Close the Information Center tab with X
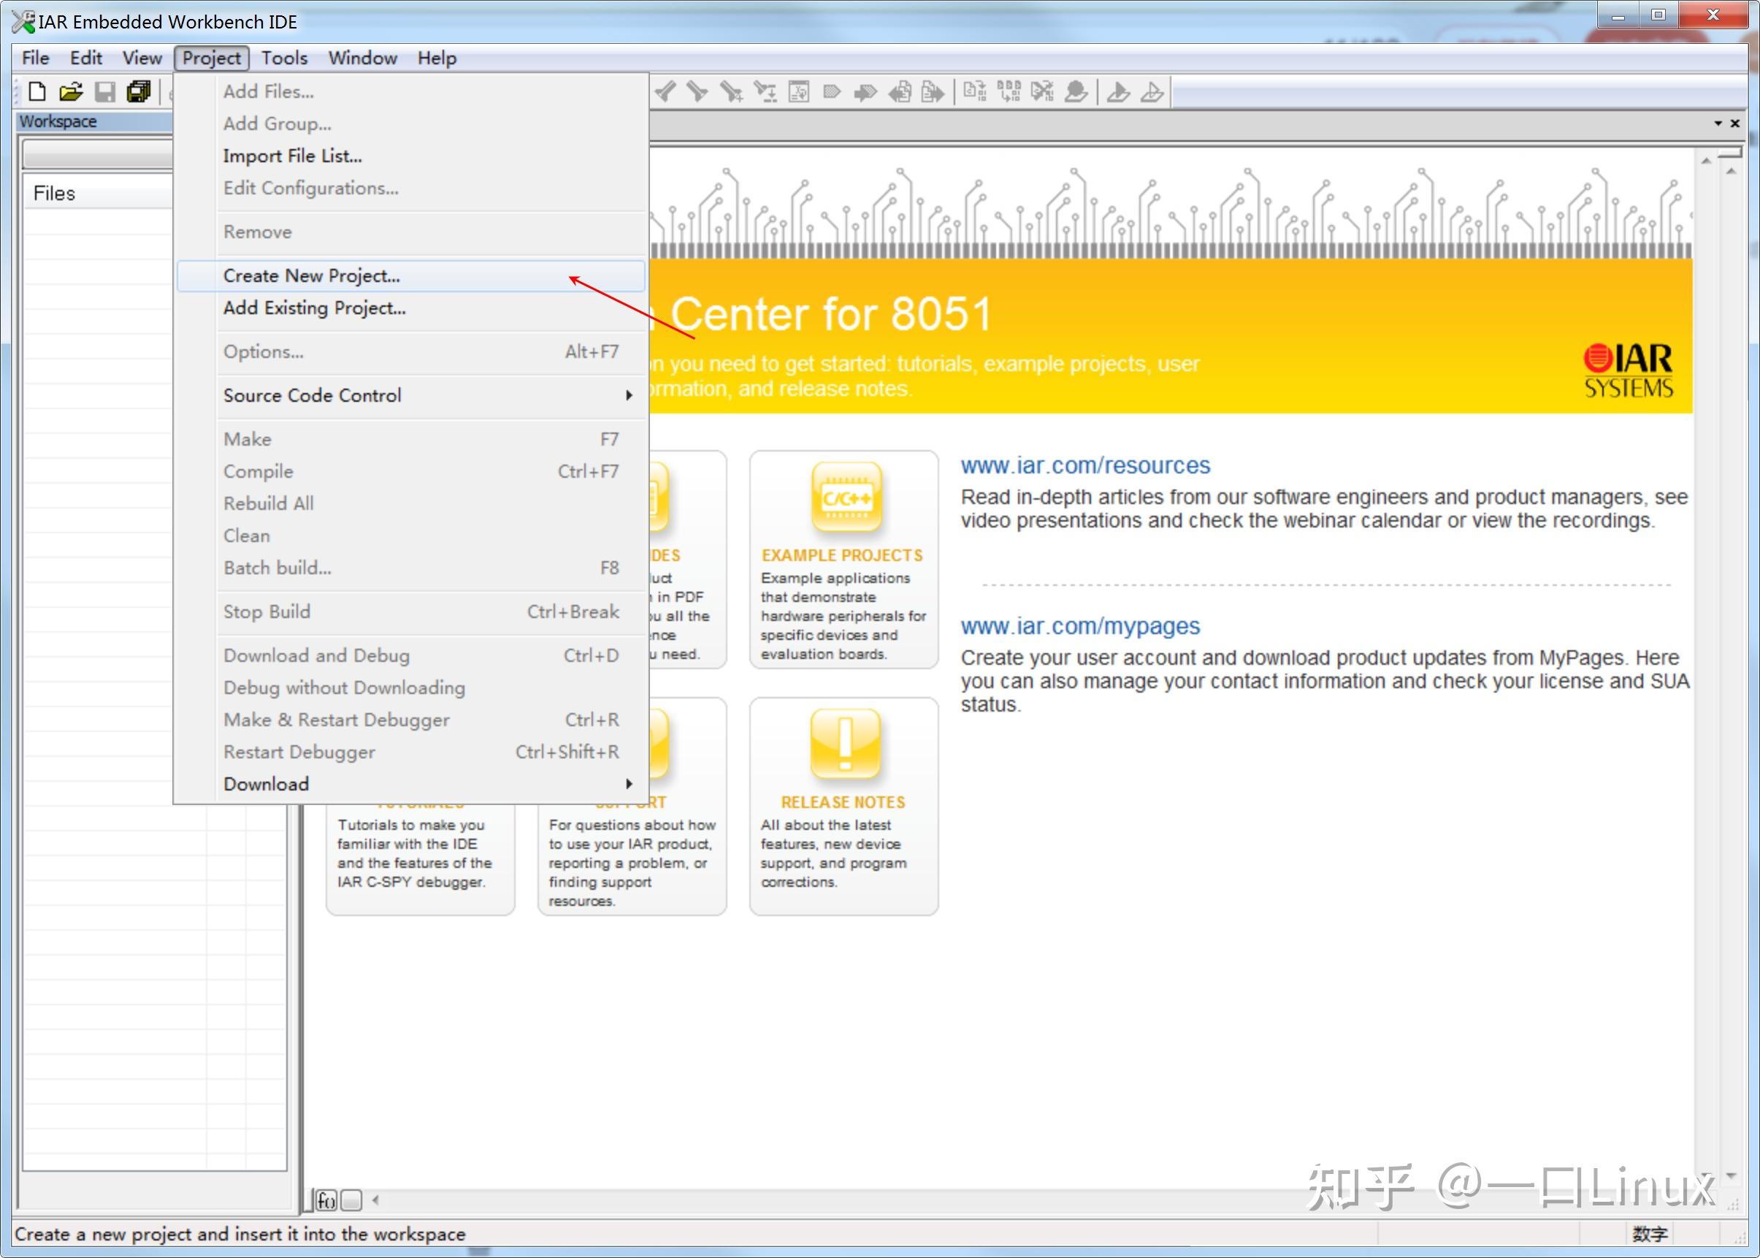1760x1258 pixels. [1735, 123]
